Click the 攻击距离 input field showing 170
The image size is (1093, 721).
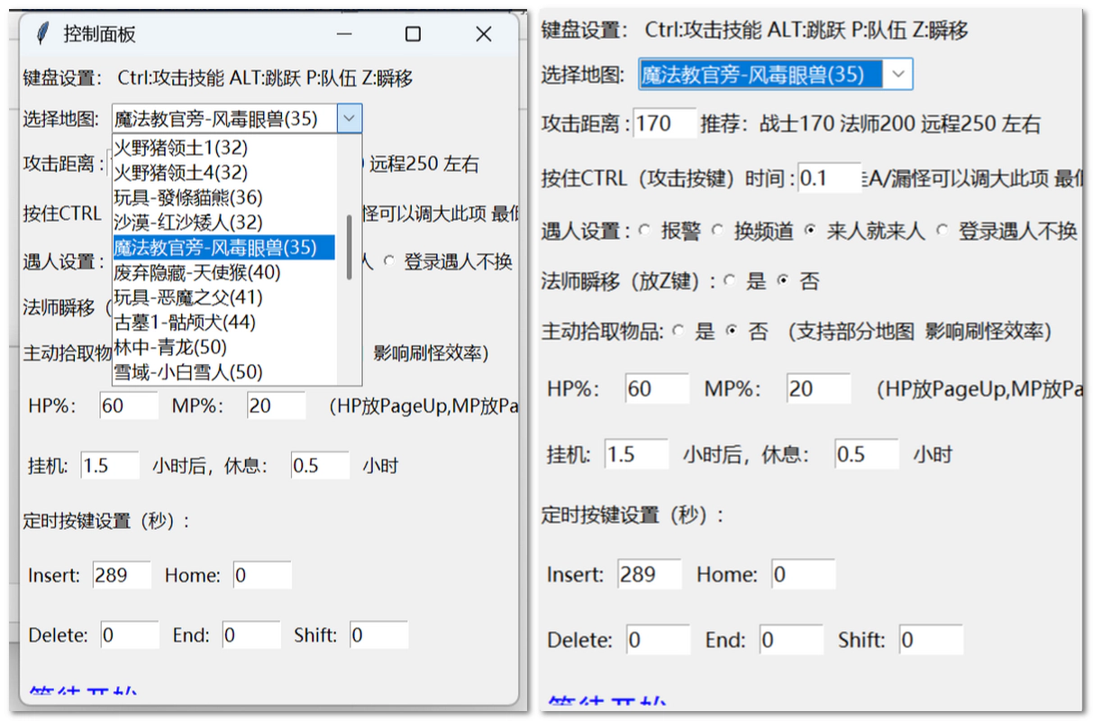point(664,123)
